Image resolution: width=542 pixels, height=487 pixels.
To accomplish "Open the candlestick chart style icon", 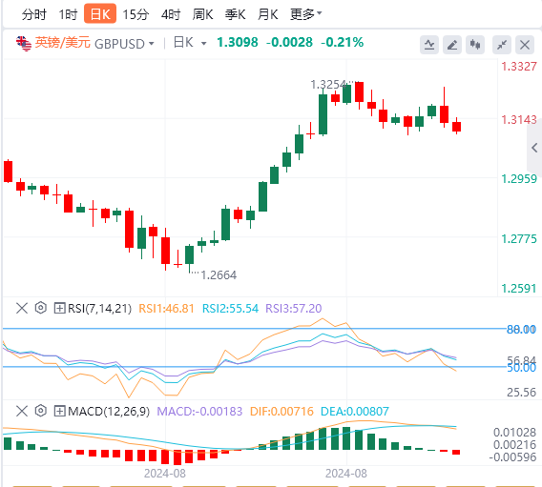I will click(x=475, y=45).
